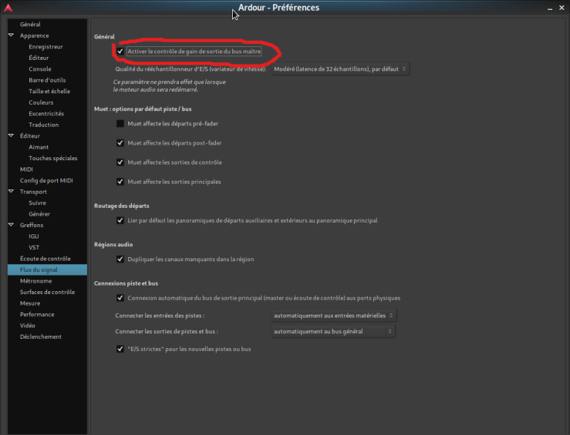Select Couleurs preferences page
The width and height of the screenshot is (570, 435).
tap(41, 103)
